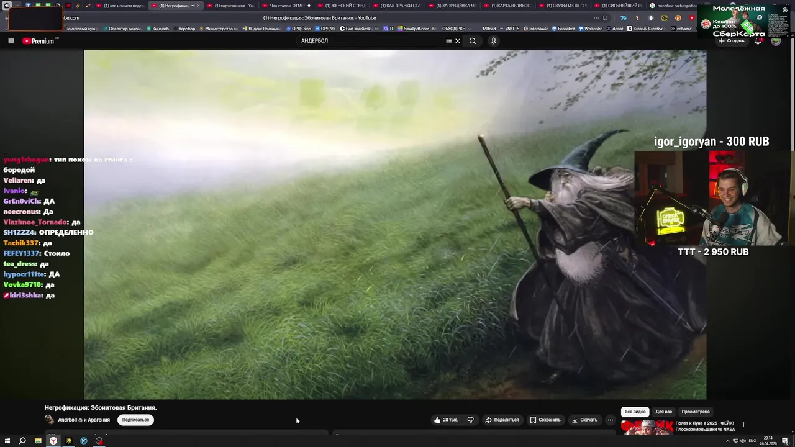Click the video title Негрофикация: Эбонитовая Британия.
This screenshot has height=447, width=795.
pyautogui.click(x=101, y=407)
